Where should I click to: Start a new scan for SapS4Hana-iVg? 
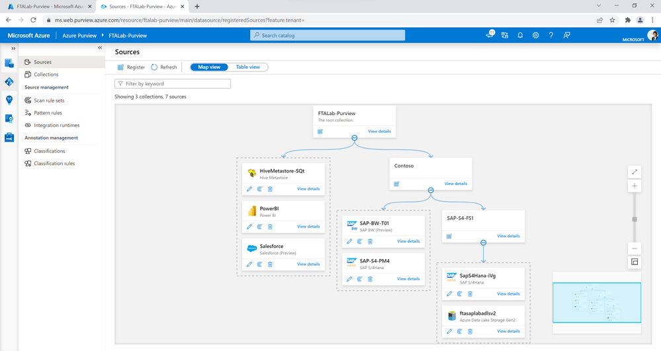point(459,293)
